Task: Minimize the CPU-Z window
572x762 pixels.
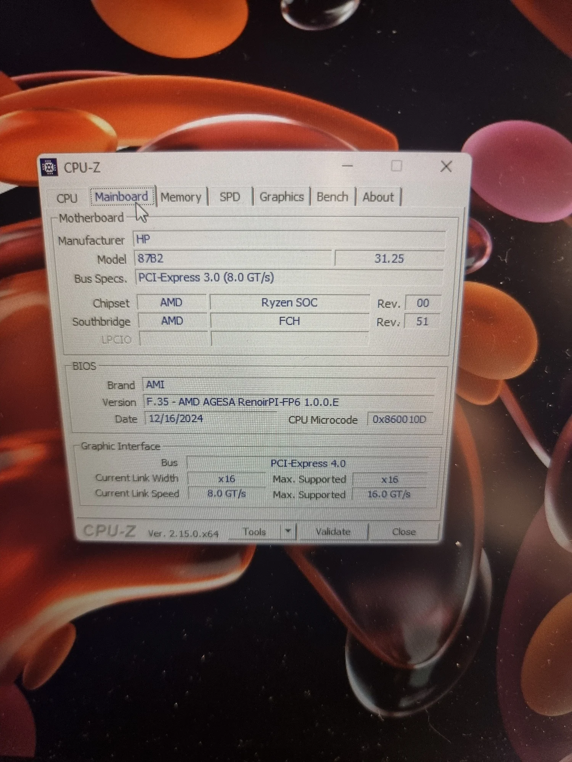Action: [347, 166]
